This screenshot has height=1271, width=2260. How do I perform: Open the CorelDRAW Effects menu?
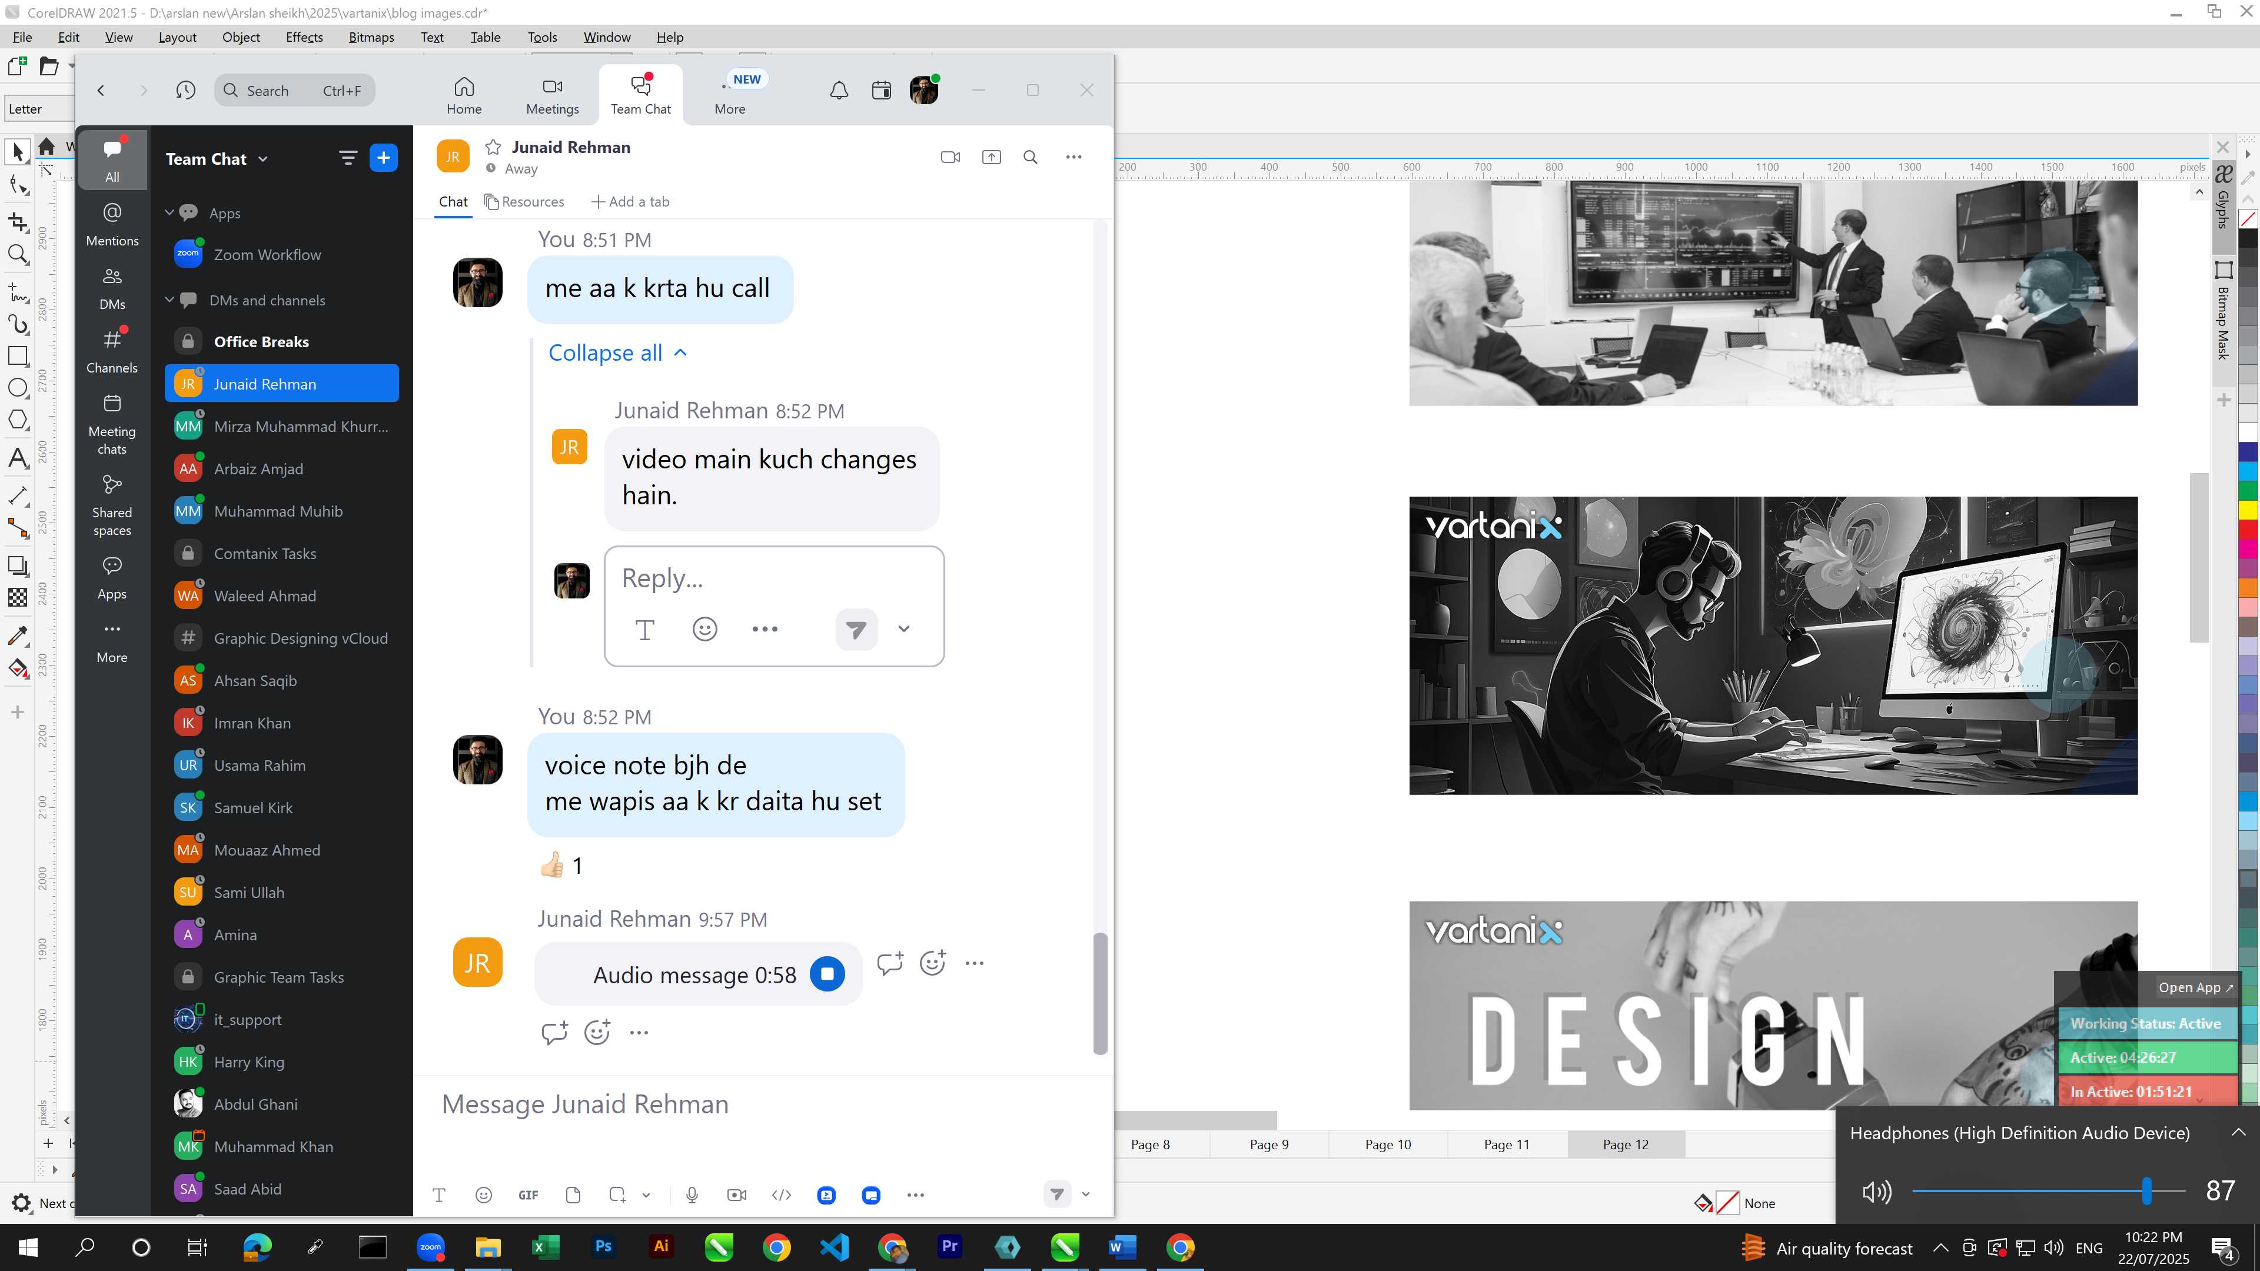304,37
